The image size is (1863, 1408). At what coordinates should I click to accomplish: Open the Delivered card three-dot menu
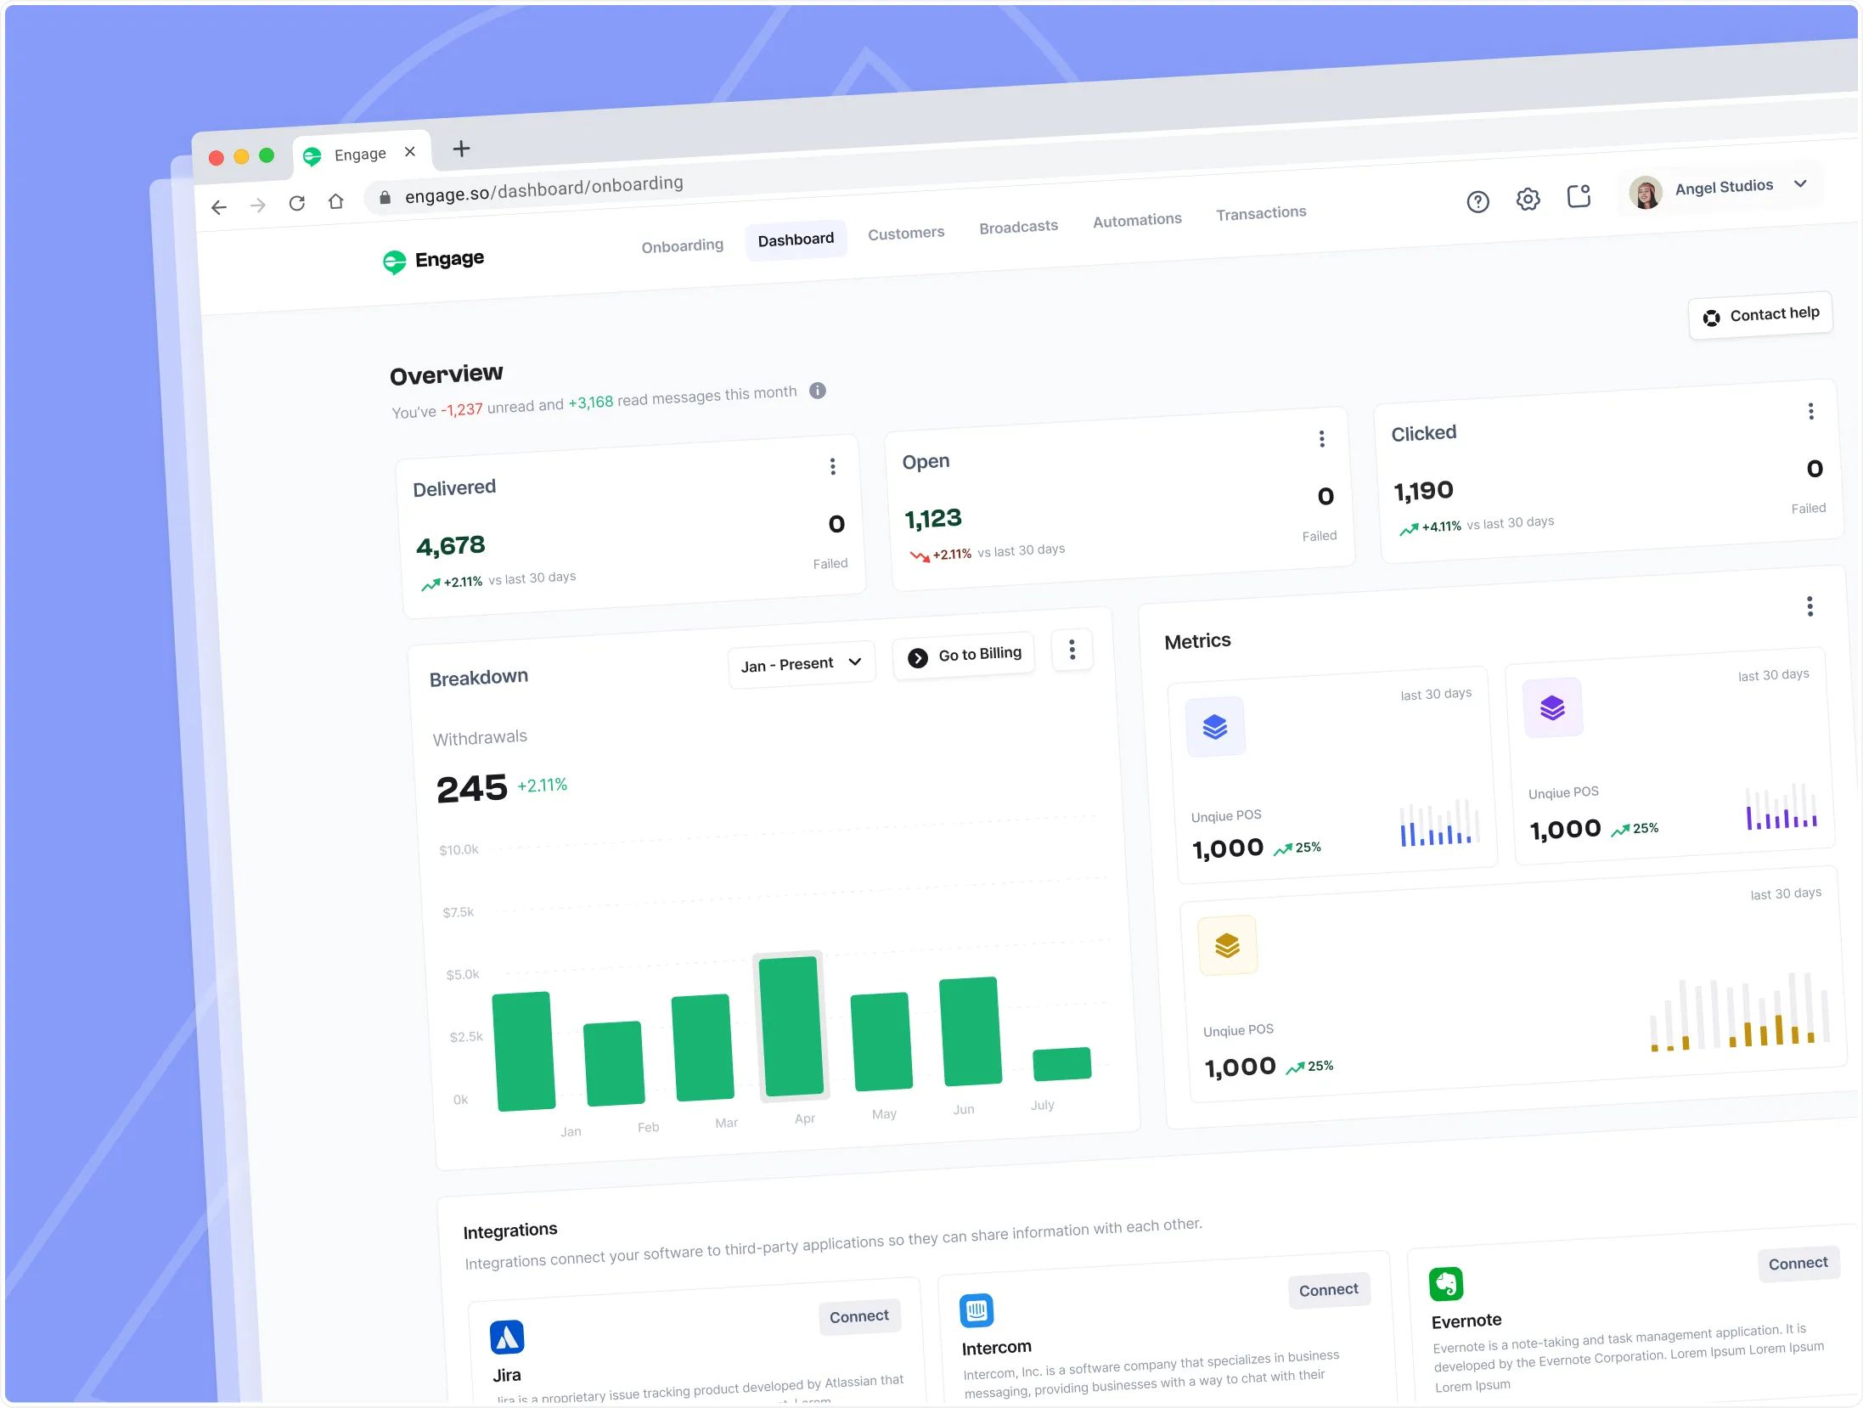tap(833, 466)
